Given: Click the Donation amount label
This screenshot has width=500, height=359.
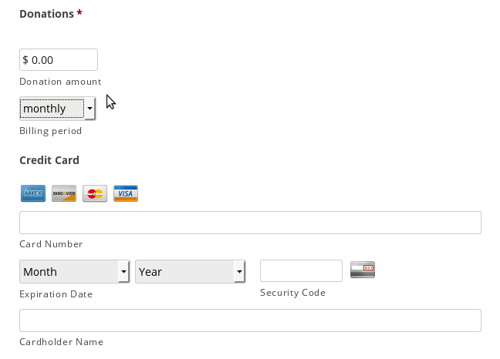Looking at the screenshot, I should (60, 82).
